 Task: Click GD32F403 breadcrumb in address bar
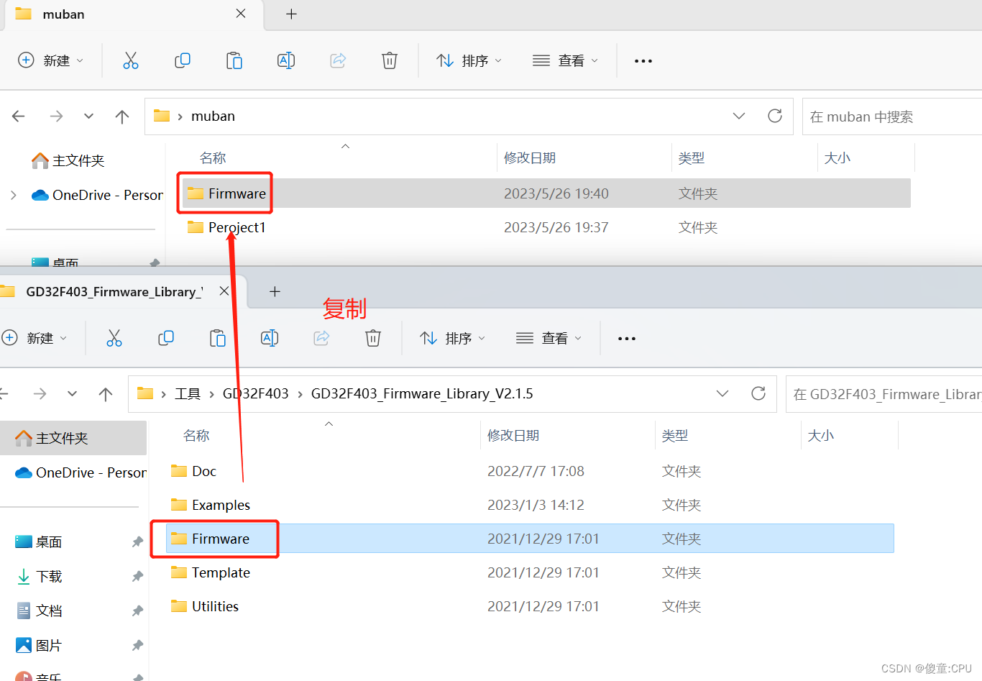click(x=255, y=393)
